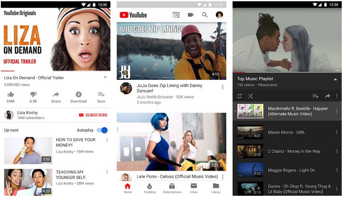Toggle playlist shuffle mode
Screen dimensions: 343x197
tap(251, 96)
